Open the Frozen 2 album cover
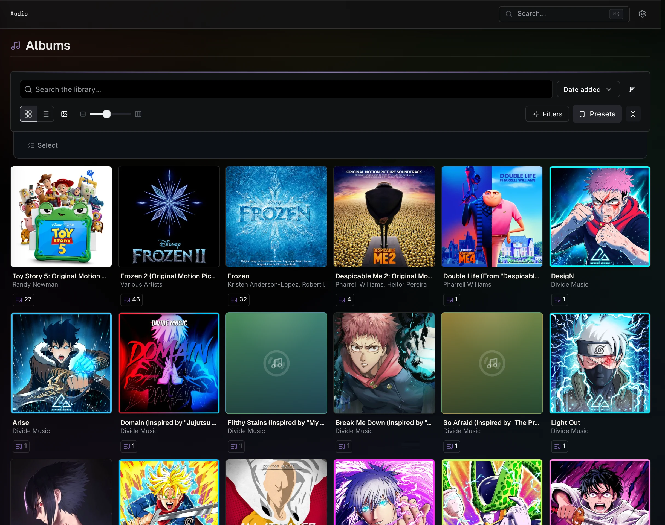This screenshot has width=665, height=525. click(169, 216)
